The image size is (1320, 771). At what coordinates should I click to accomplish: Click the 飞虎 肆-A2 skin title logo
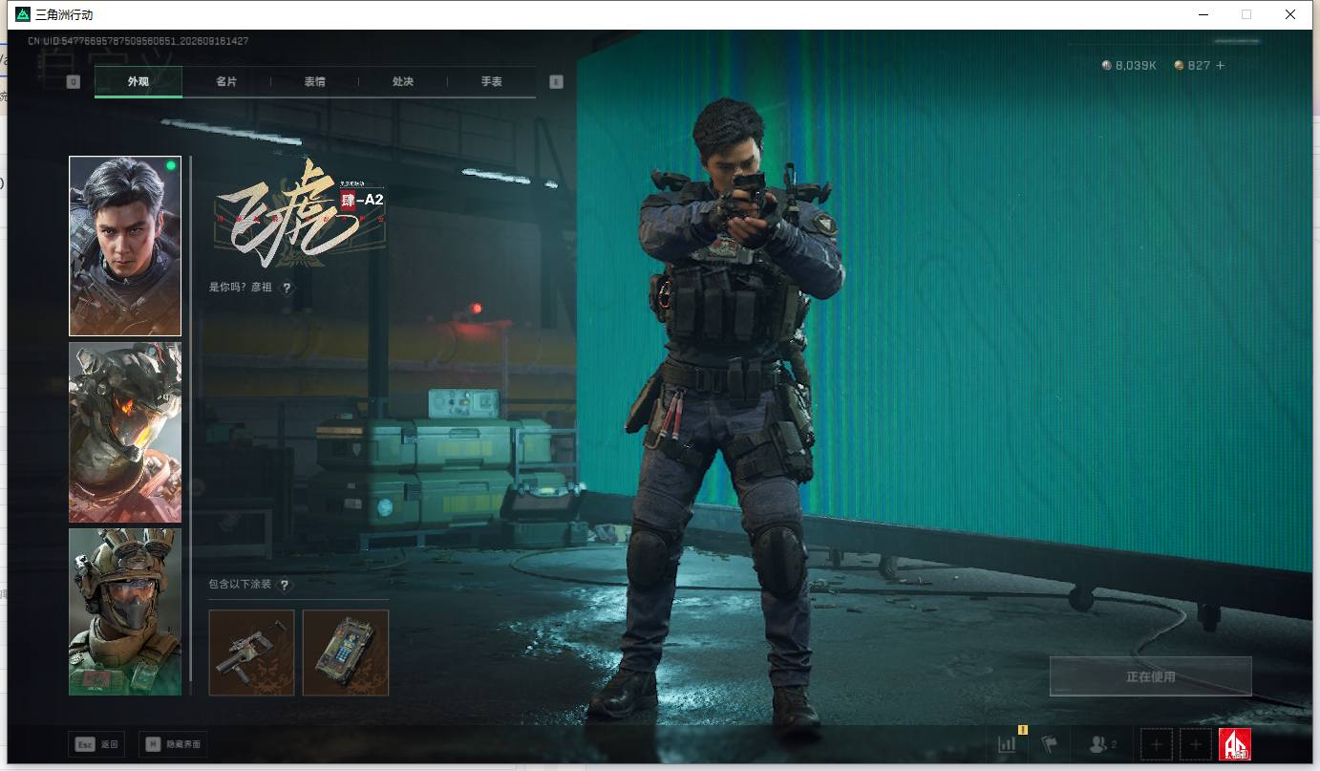coord(302,215)
